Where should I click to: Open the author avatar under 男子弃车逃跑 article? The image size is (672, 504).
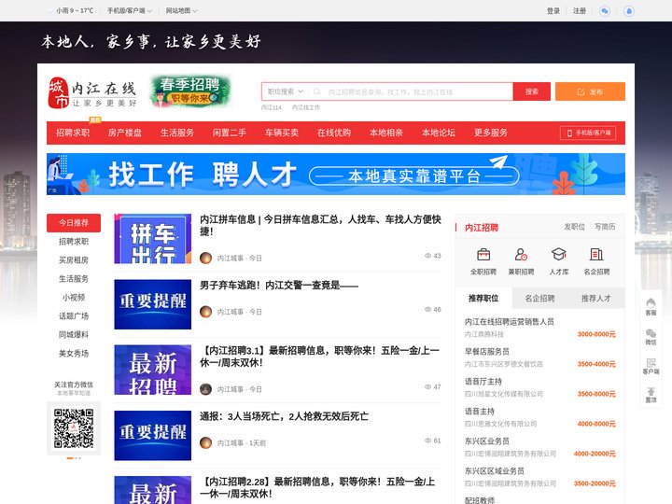click(205, 312)
